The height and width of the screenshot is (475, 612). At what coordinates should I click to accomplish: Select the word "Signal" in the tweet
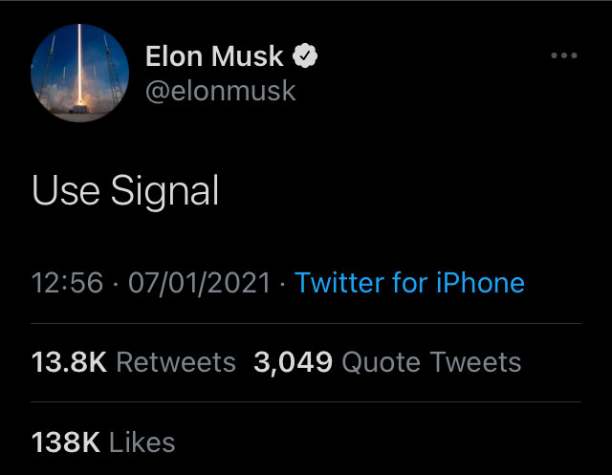165,191
